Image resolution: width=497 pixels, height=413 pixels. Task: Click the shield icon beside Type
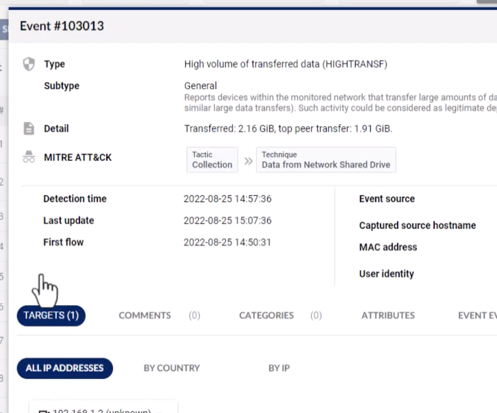[29, 64]
